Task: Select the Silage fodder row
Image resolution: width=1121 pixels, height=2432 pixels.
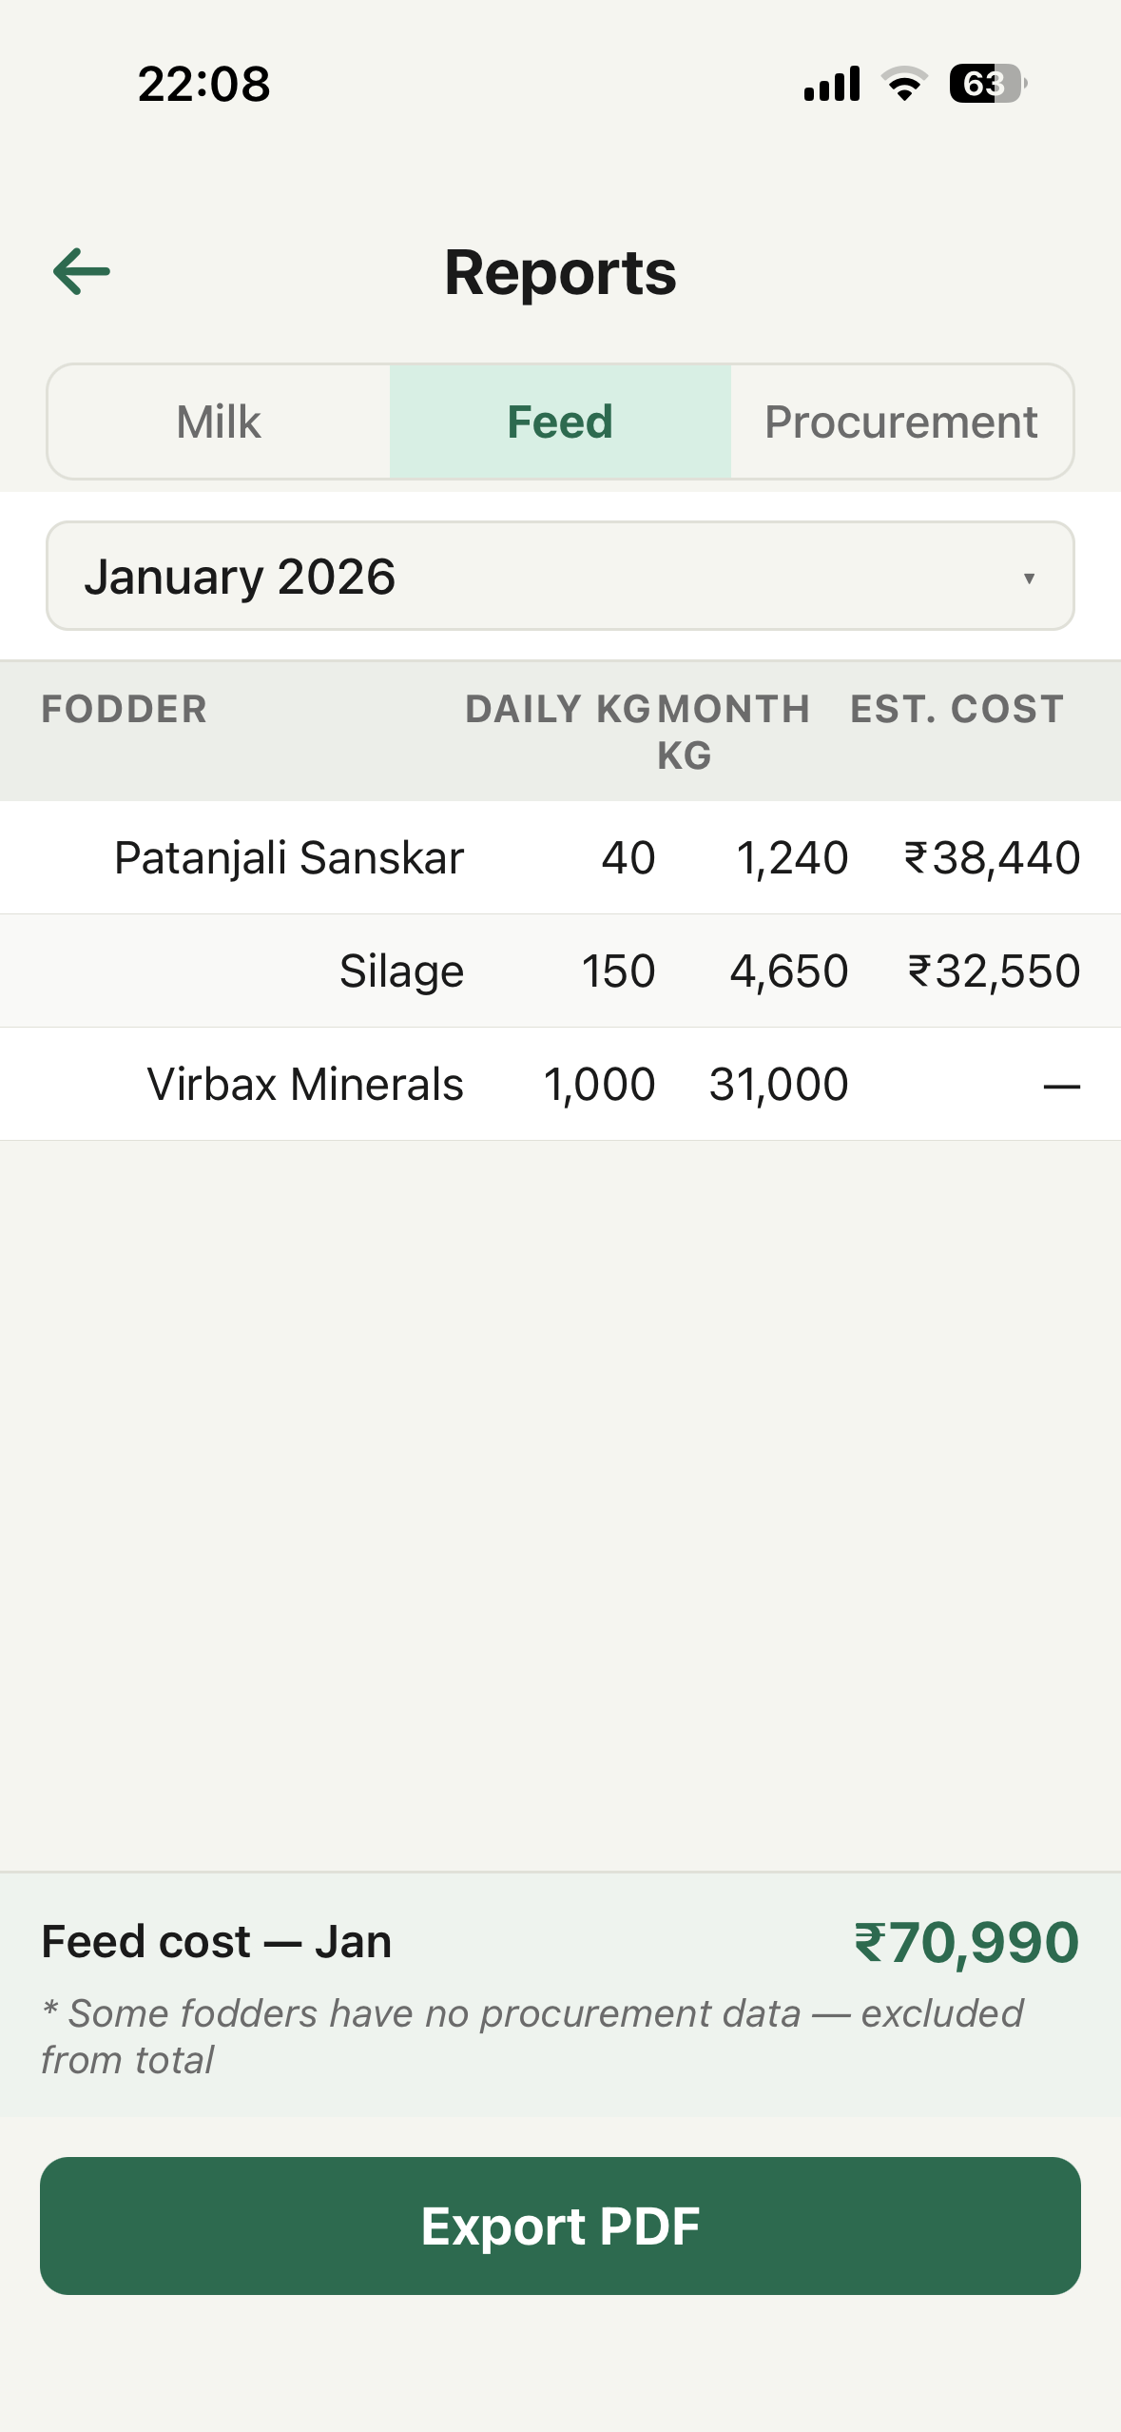Action: click(560, 971)
